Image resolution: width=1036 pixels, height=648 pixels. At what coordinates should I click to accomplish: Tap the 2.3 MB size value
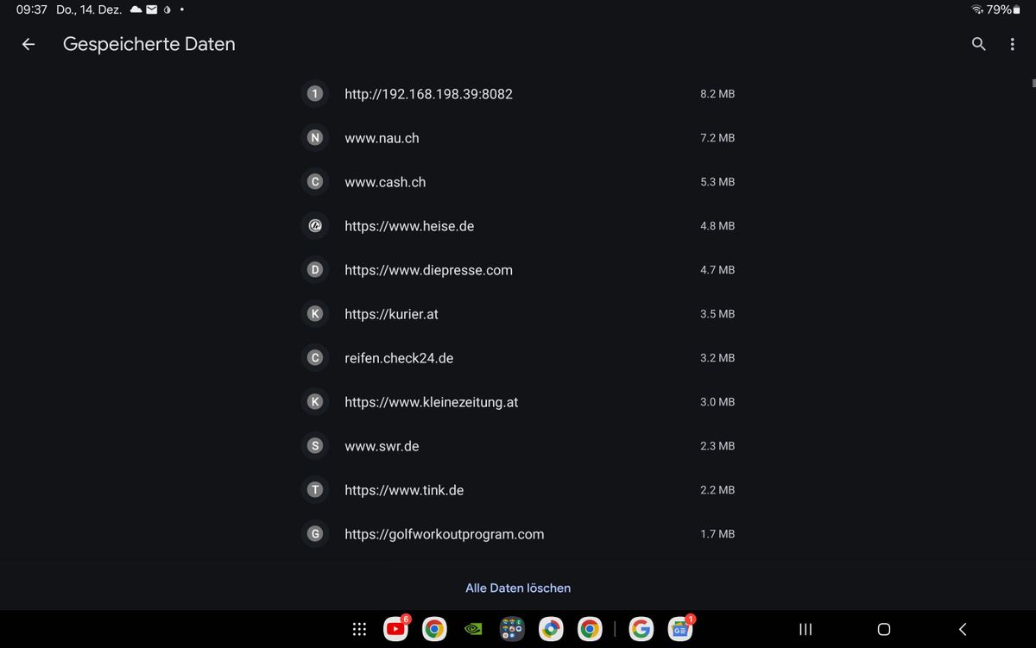(717, 445)
